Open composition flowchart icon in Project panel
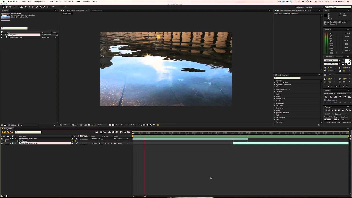This screenshot has height=198, width=352. click(57, 35)
